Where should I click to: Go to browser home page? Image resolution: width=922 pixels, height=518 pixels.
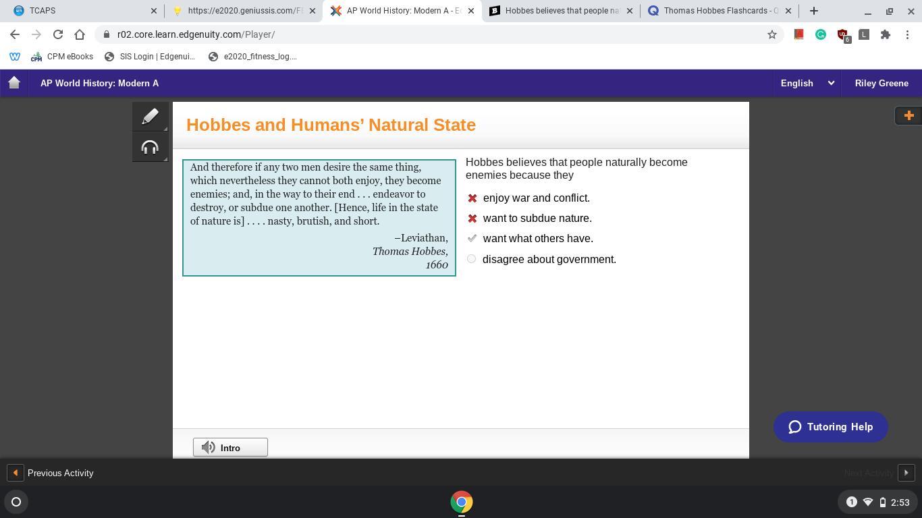(80, 34)
